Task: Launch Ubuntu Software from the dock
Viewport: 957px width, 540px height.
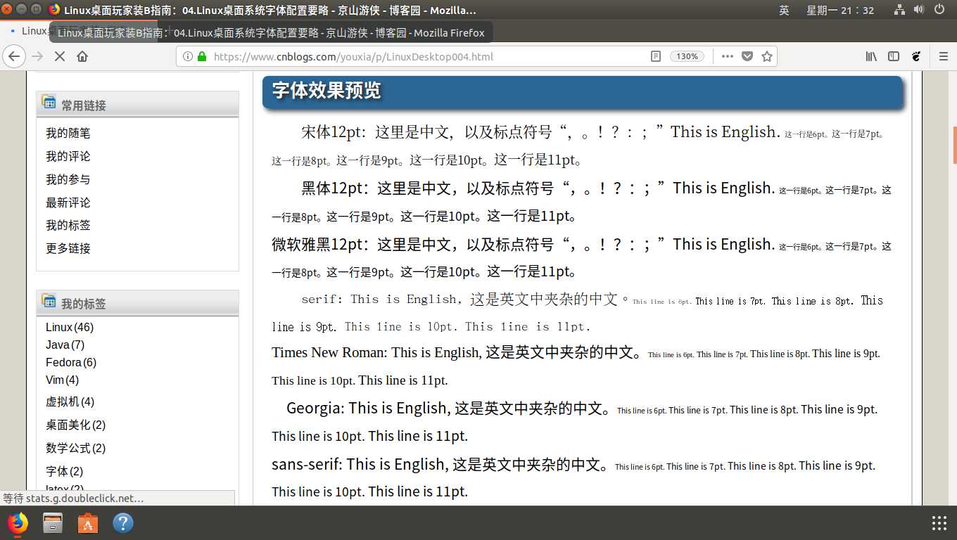Action: [x=88, y=523]
